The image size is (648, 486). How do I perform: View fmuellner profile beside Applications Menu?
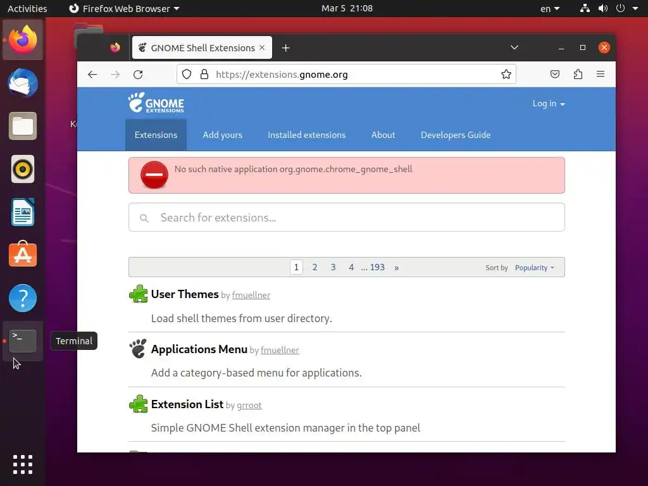280,350
